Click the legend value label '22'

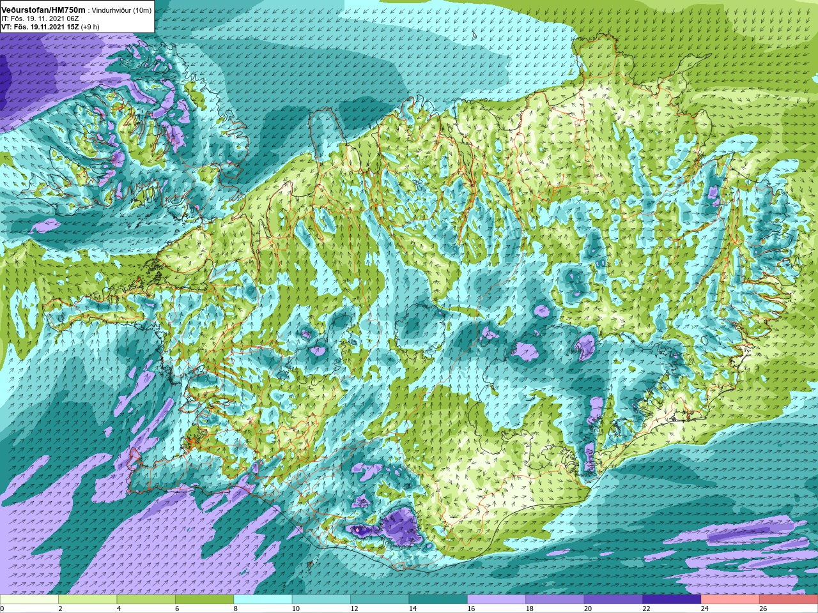point(646,609)
